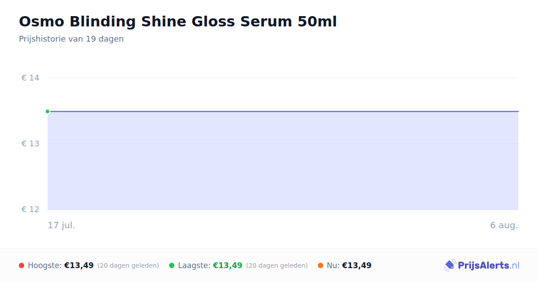
Task: Click the € 14 axis label
Action: point(30,78)
